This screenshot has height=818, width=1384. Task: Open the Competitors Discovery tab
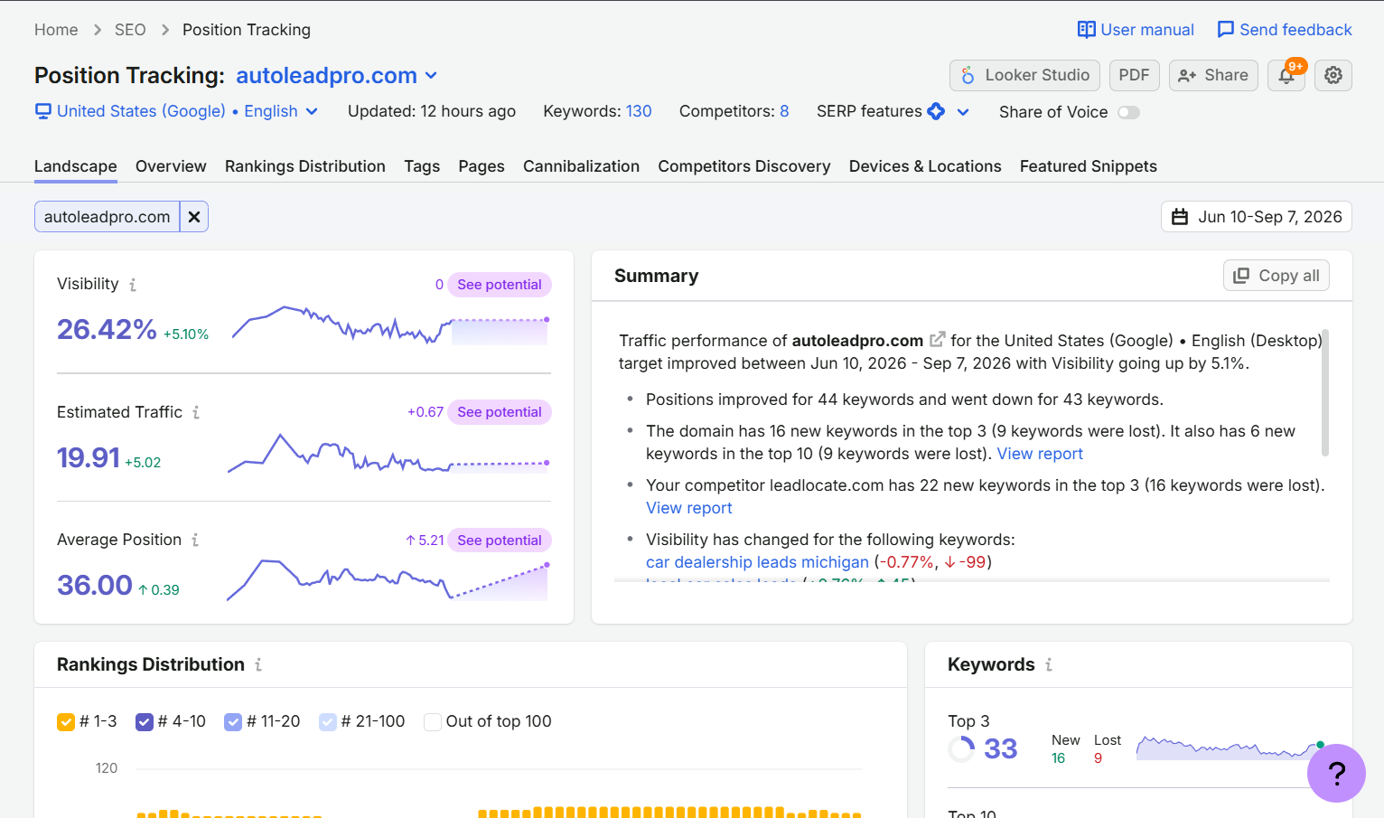click(x=744, y=166)
